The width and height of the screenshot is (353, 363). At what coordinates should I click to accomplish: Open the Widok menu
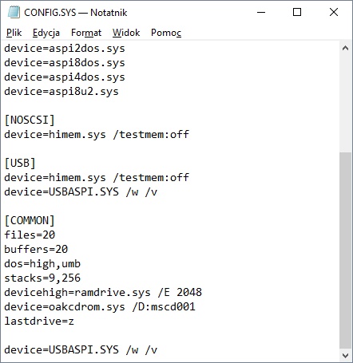(x=126, y=33)
